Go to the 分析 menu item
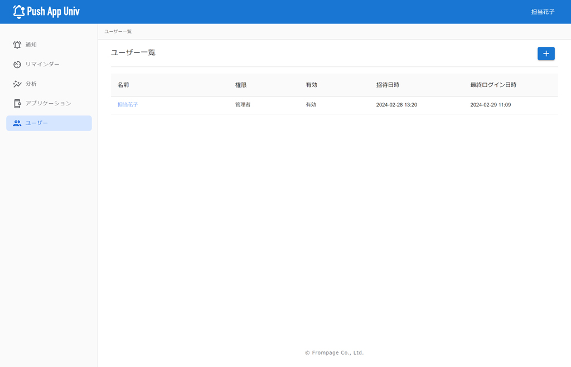571x367 pixels. click(49, 84)
